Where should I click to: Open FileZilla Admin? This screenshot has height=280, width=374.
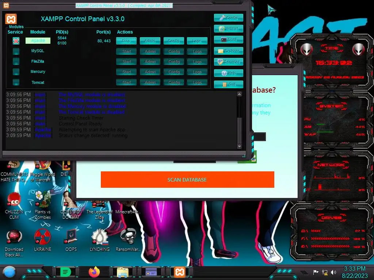coord(150,62)
